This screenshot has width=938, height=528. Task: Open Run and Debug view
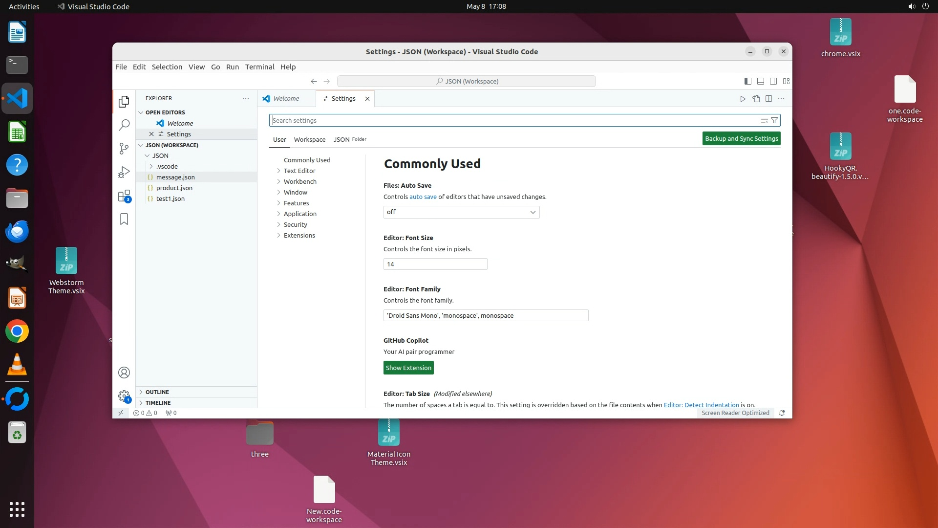pyautogui.click(x=124, y=172)
